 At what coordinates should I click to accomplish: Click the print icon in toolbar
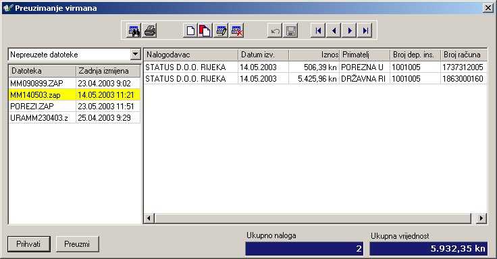point(150,31)
